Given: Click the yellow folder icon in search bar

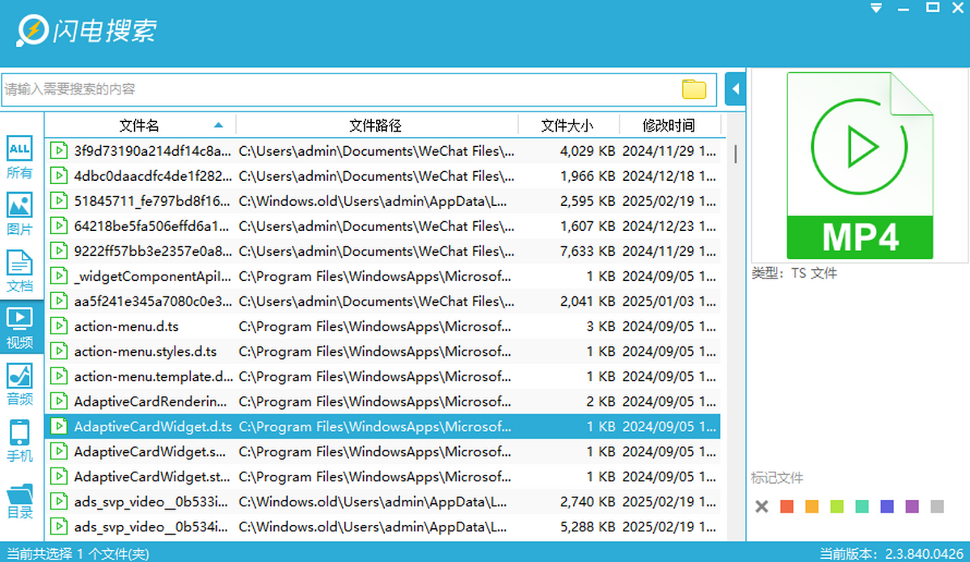Looking at the screenshot, I should (694, 90).
